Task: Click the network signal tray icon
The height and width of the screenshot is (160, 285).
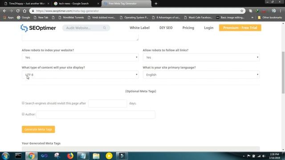Action: (x=259, y=156)
